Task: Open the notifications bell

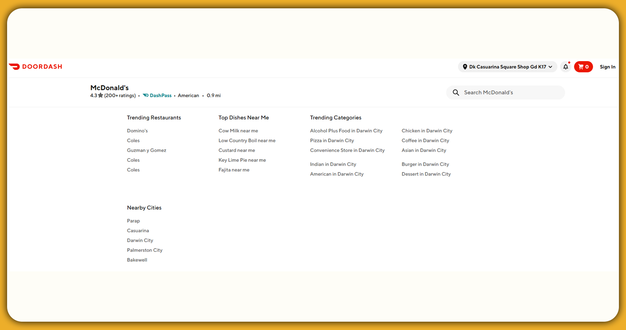Action: [x=566, y=67]
